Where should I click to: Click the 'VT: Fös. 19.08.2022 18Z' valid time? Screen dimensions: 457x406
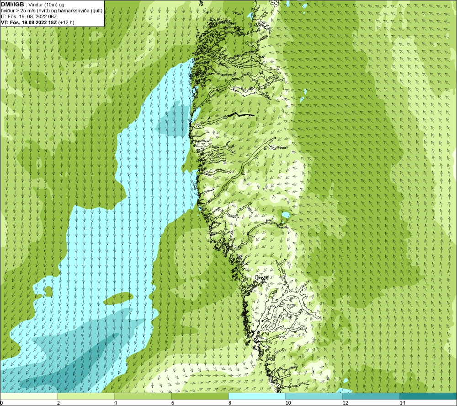29,22
